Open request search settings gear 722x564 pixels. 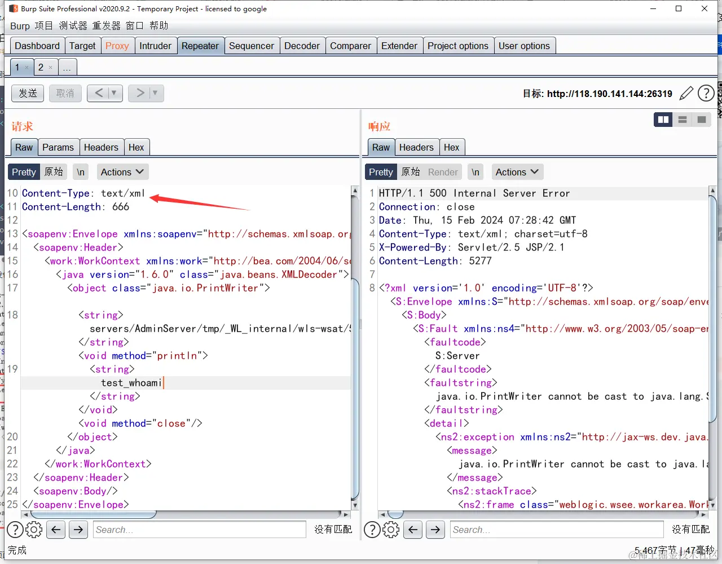[34, 530]
